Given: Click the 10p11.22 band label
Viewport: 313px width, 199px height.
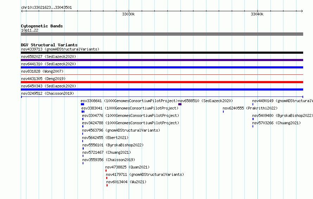Looking at the screenshot, I should pyautogui.click(x=30, y=30).
